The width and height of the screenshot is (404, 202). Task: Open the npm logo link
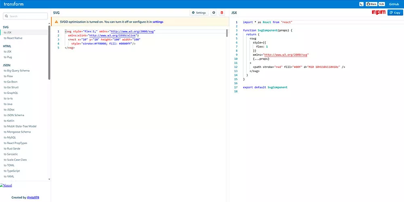(379, 12)
